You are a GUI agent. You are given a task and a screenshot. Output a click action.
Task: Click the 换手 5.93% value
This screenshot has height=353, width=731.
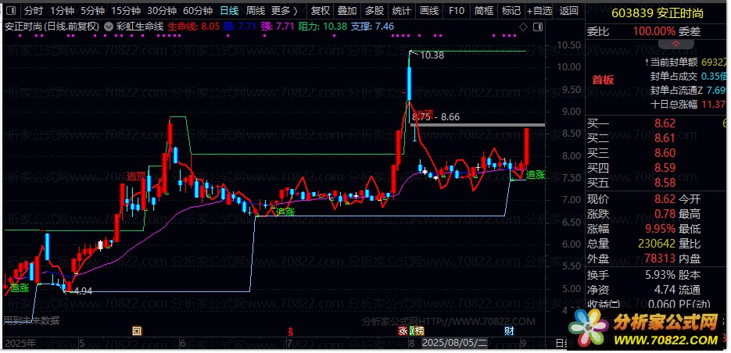661,275
